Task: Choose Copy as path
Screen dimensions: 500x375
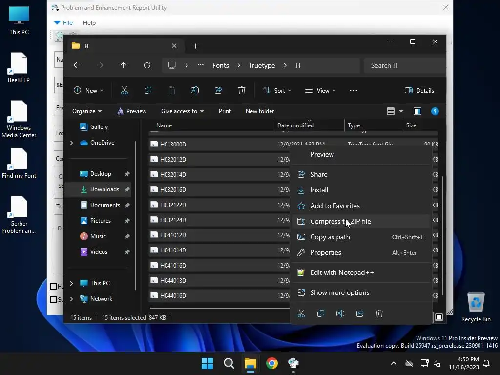Action: [361, 237]
